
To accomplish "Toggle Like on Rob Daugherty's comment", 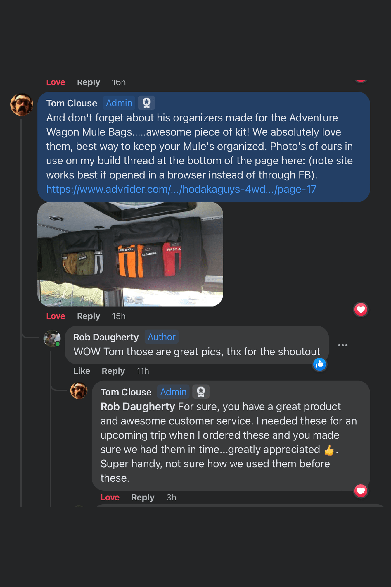I will coord(82,371).
